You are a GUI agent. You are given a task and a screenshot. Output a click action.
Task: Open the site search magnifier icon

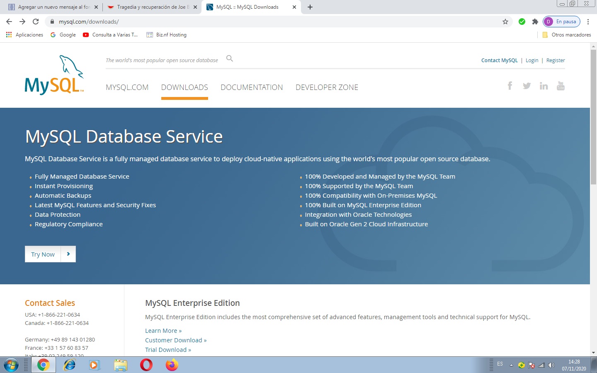pos(230,59)
